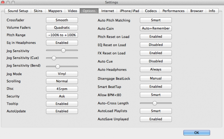Change the Jog Mode Vinyl setting
This screenshot has width=224, height=139.
coord(62,74)
